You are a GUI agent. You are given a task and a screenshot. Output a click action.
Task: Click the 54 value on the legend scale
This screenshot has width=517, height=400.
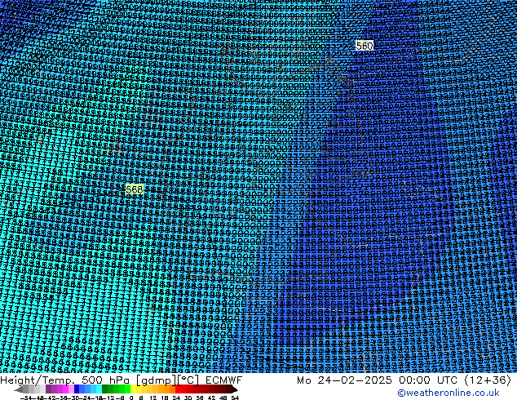click(235, 398)
